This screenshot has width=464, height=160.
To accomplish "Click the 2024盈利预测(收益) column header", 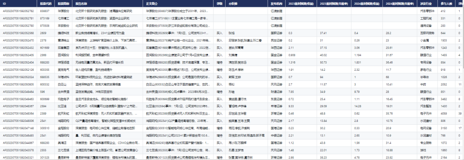I will tap(367, 4).
